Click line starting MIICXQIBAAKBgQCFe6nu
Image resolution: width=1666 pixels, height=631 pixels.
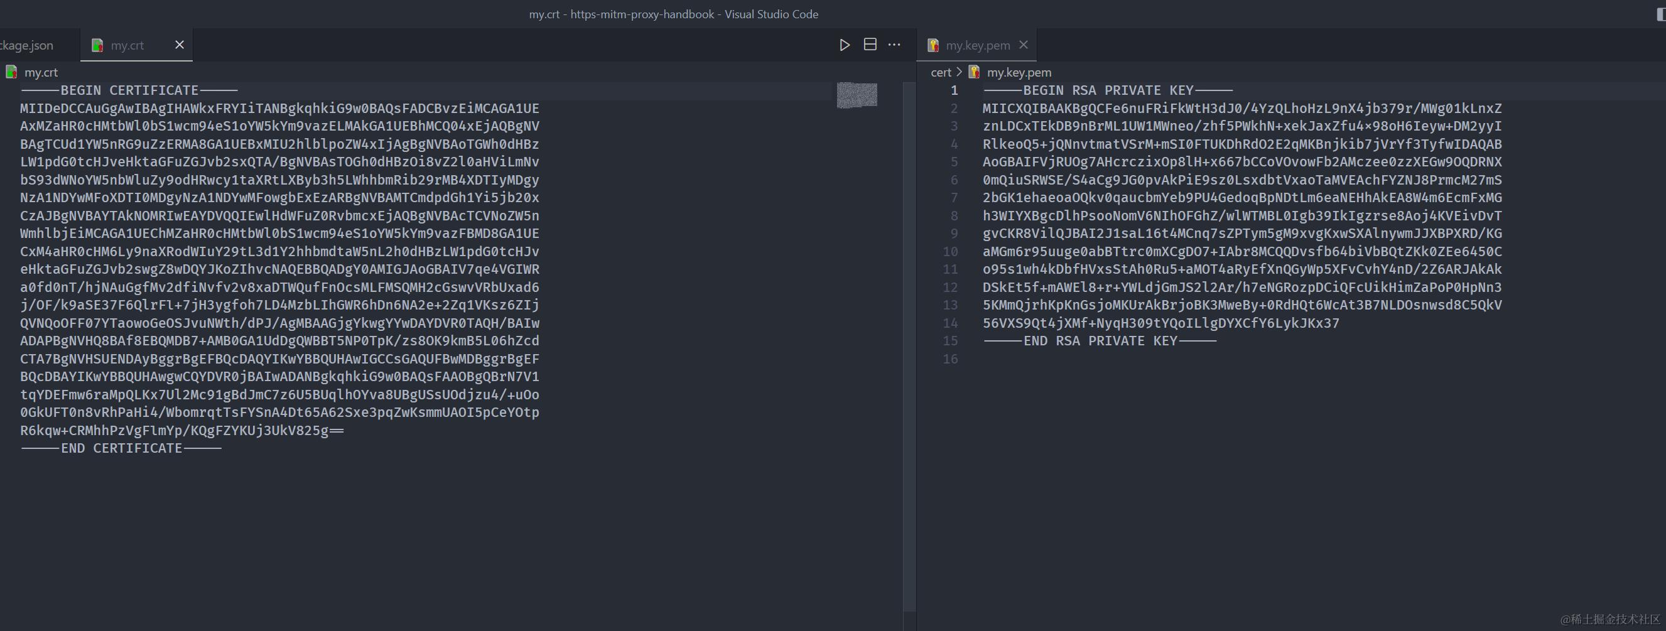[1242, 109]
